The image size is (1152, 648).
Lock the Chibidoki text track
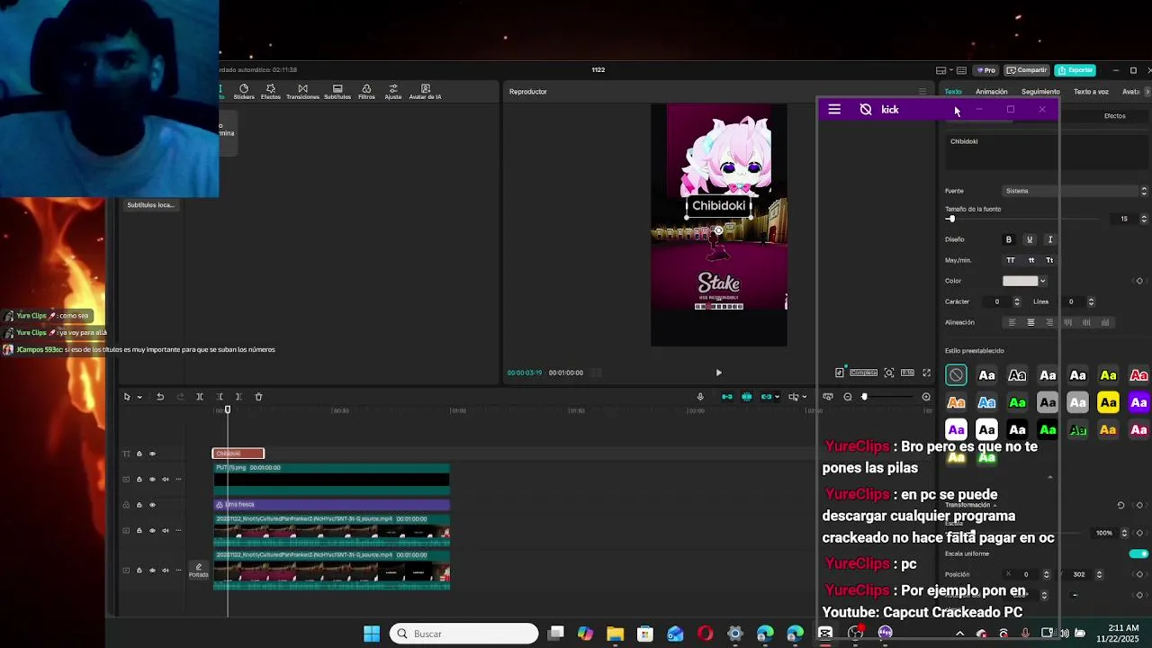[139, 454]
